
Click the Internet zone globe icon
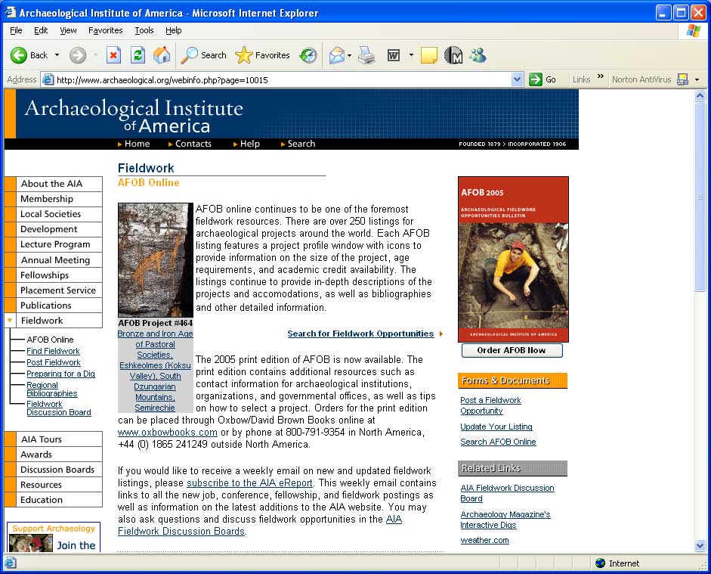[x=601, y=563]
